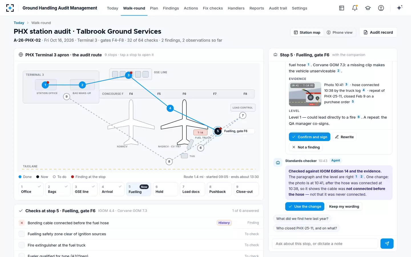Switch to Station map view
The image size is (411, 257).
(307, 33)
